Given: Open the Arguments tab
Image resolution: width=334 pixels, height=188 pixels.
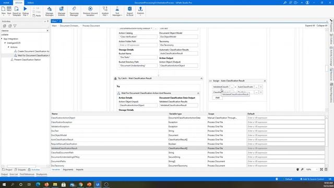Looking at the screenshot, I should coord(68,170).
